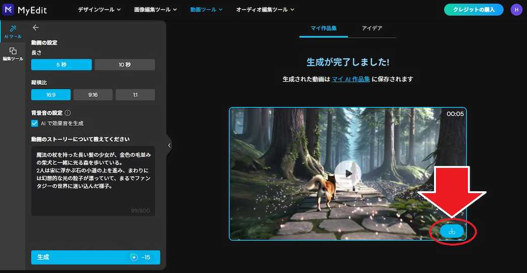Viewport: 527px width, 273px height.
Task: Set aspect ratio to 9:16
Action: [x=93, y=95]
